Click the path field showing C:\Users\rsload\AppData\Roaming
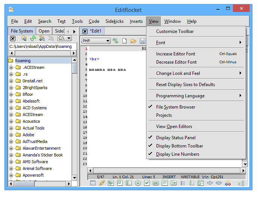This screenshot has height=198, width=261. (42, 46)
